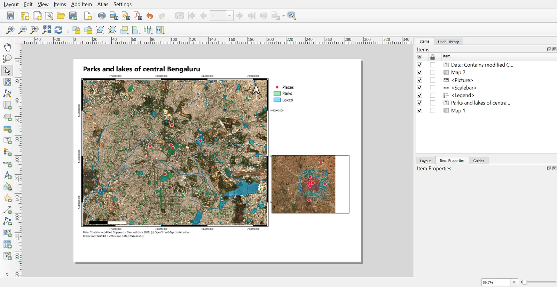557x287 pixels.
Task: Expand more toolbox tools chevron
Action: (x=7, y=274)
